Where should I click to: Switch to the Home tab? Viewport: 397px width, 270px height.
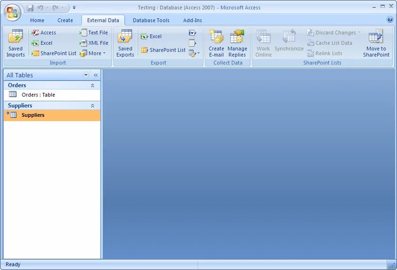tap(37, 20)
